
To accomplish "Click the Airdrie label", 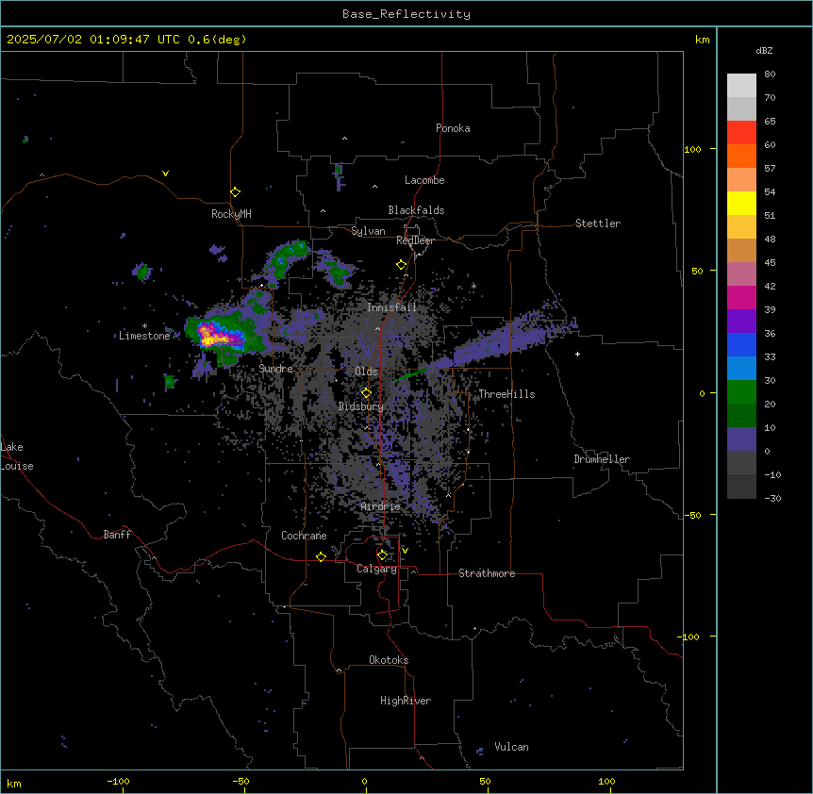I will click(x=380, y=506).
